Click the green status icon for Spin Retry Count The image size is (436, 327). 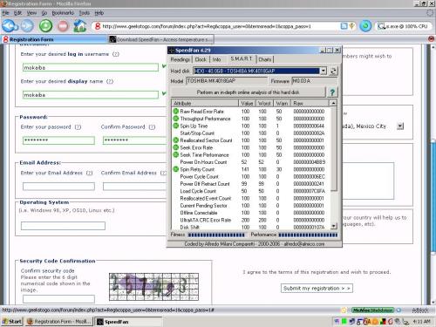pyautogui.click(x=175, y=169)
